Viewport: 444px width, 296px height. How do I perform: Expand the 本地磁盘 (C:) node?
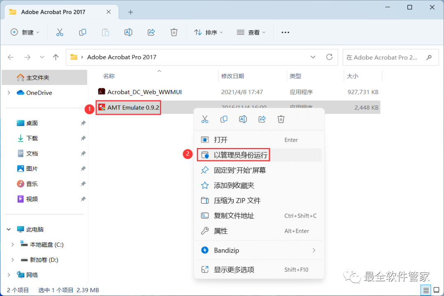click(12, 245)
